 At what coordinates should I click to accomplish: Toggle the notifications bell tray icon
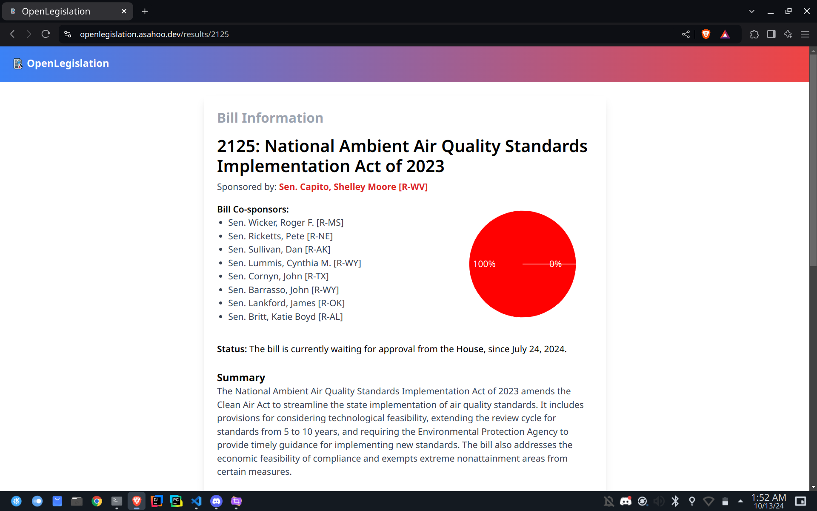tap(608, 501)
